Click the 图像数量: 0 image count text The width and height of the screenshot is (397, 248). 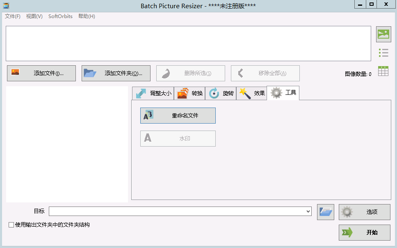click(x=358, y=74)
